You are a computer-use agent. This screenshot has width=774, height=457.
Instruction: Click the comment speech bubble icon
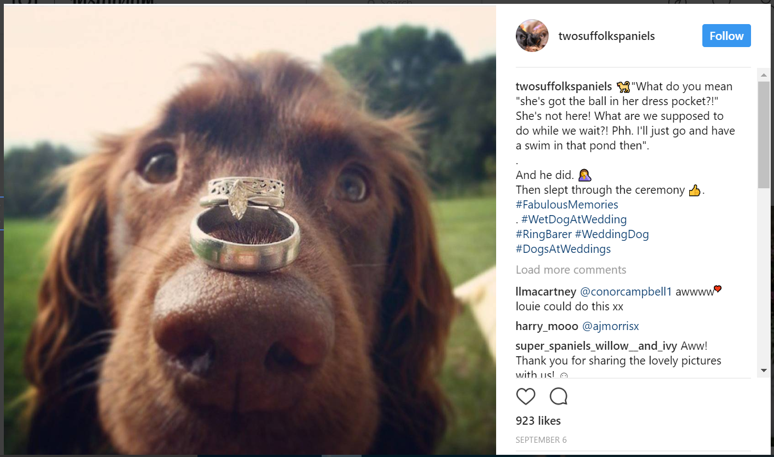point(558,396)
